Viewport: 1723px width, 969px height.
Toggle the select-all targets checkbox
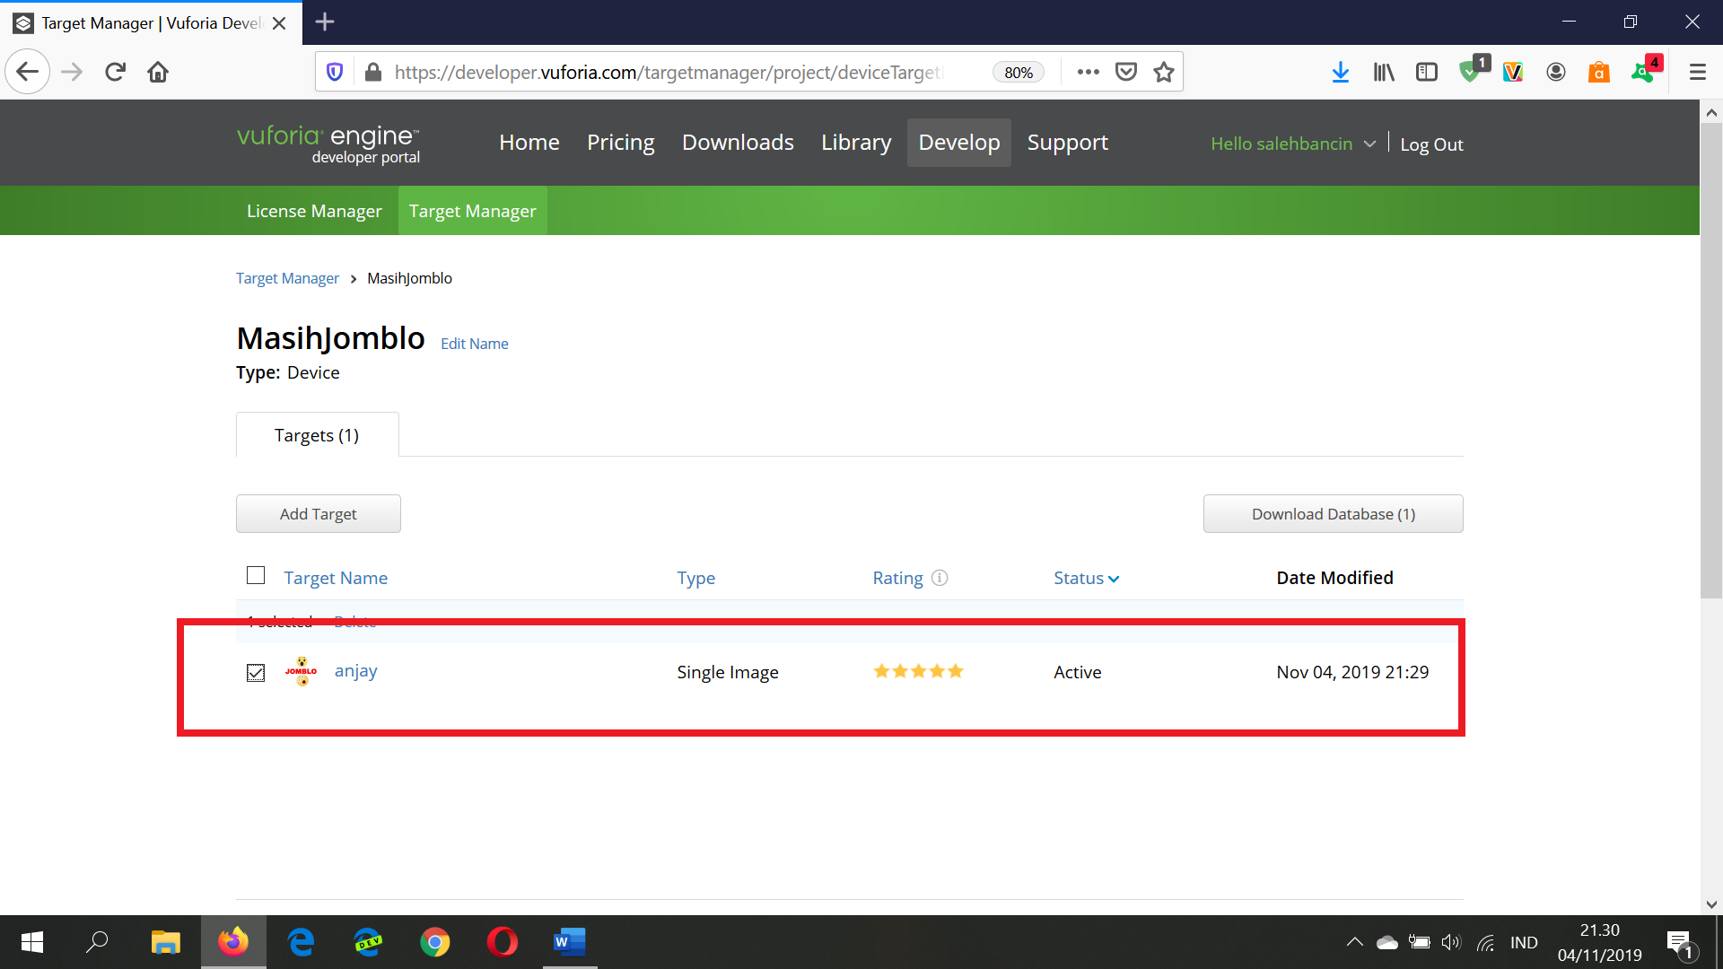[x=256, y=575]
